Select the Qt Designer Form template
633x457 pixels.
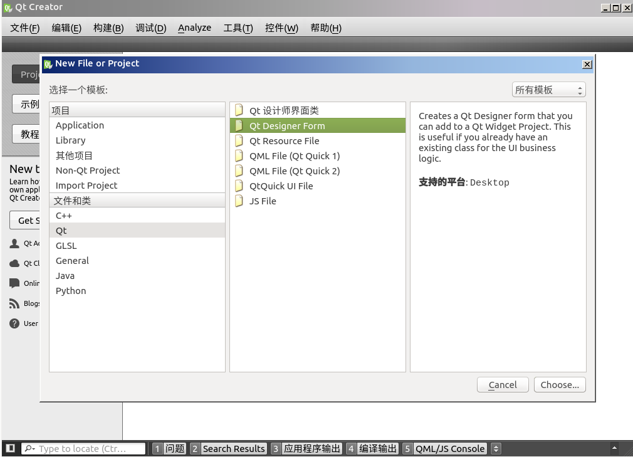318,125
